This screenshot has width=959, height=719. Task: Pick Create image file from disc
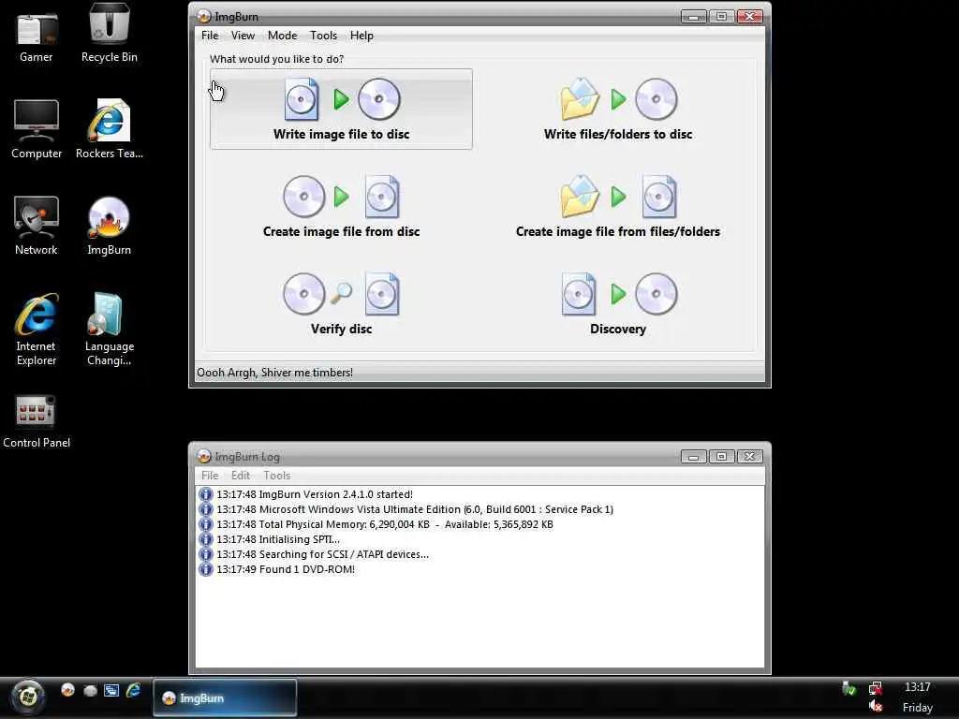point(341,207)
